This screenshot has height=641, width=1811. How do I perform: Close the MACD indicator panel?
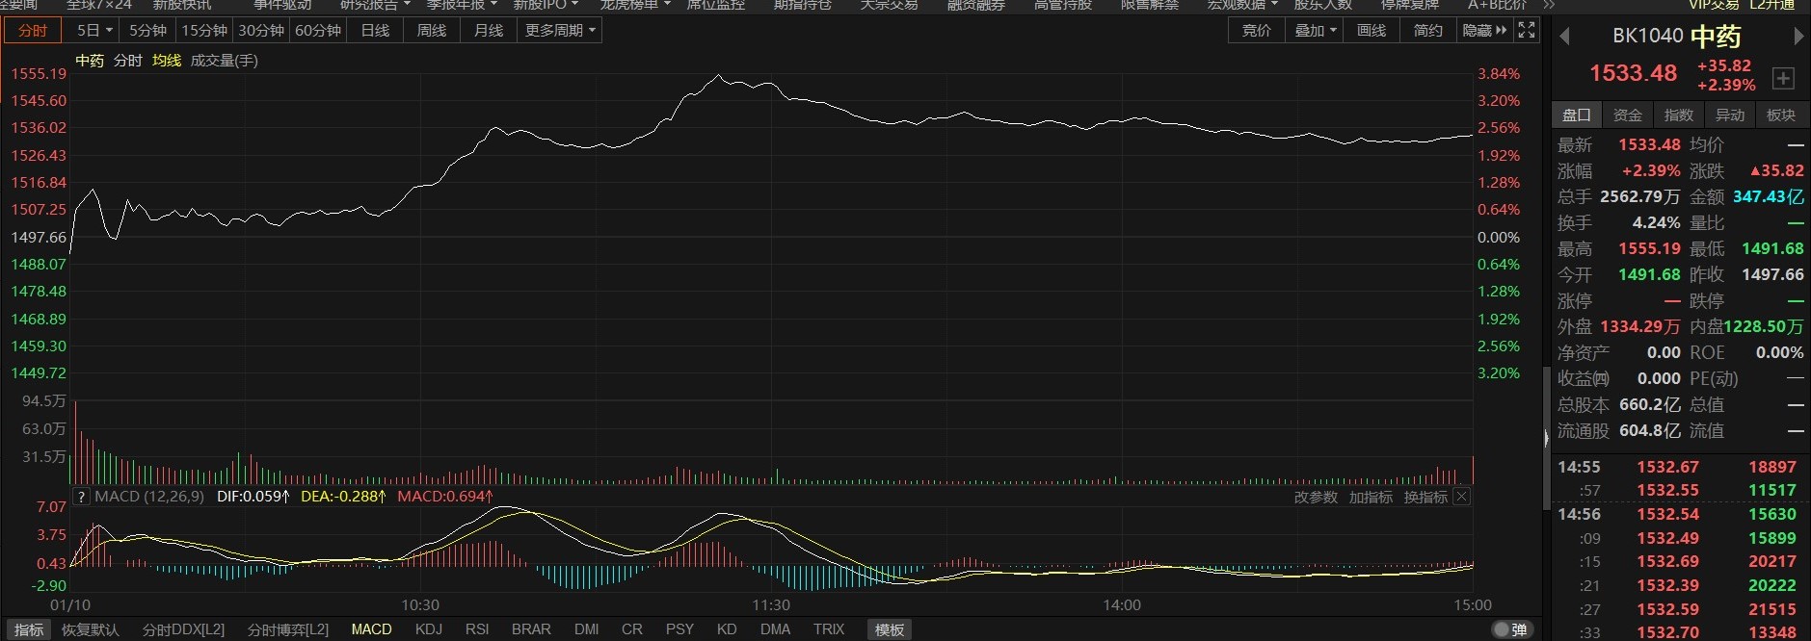1461,497
